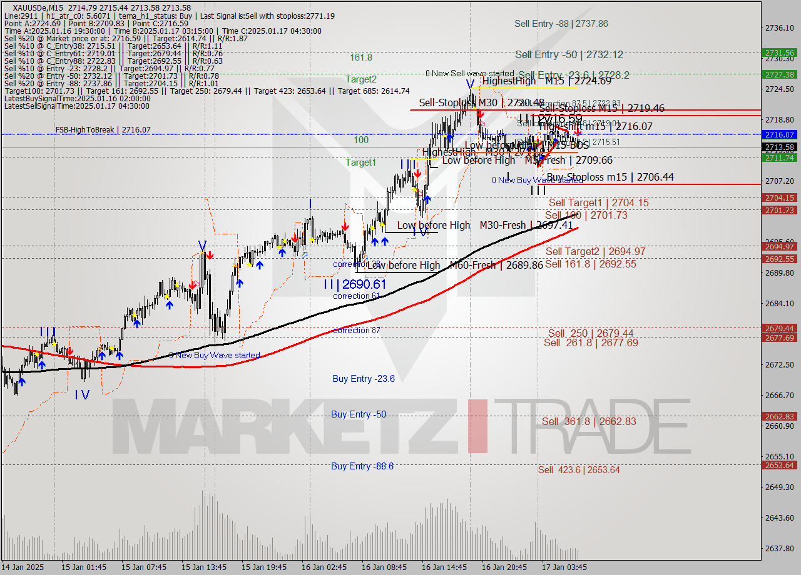Select the 'Sell Entry -88 | 2737.86' label
This screenshot has width=801, height=575.
coord(561,24)
